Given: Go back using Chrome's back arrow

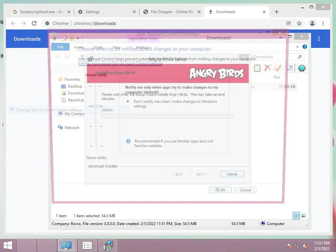Looking at the screenshot, I should [13, 23].
